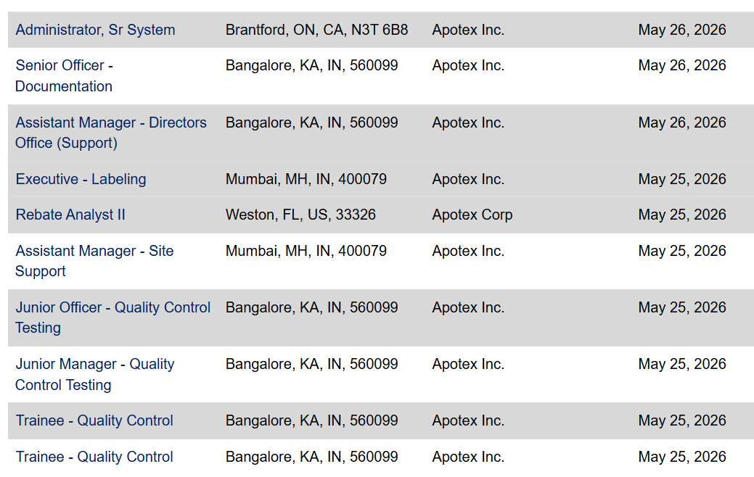Screen dimensions: 754x477
Task: Select the date in the Junior Officer row
Action: point(682,307)
